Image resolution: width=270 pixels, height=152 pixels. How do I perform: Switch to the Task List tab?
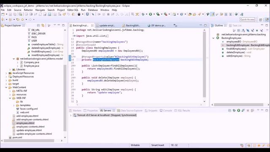235,25
